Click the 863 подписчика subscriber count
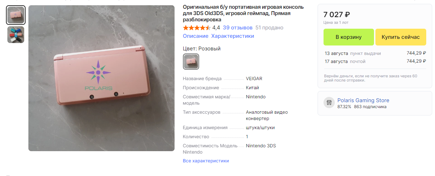Viewport: 435px width, 176px height. pyautogui.click(x=370, y=107)
